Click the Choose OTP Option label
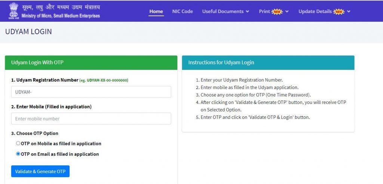This screenshot has height=184, width=383. pyautogui.click(x=35, y=133)
